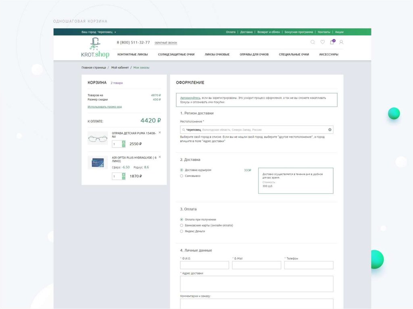Increase quantity of Puma frame
This screenshot has height=309, width=413.
[x=123, y=142]
